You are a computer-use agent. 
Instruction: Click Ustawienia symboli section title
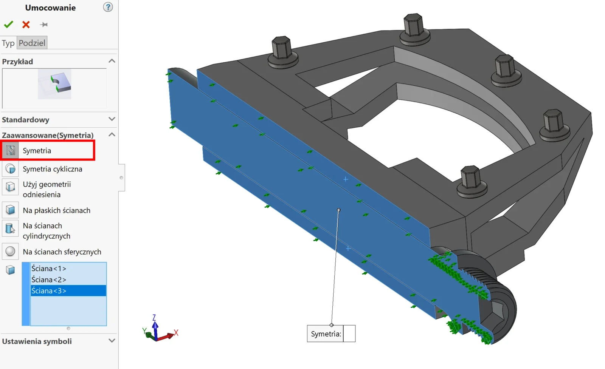[x=37, y=341]
